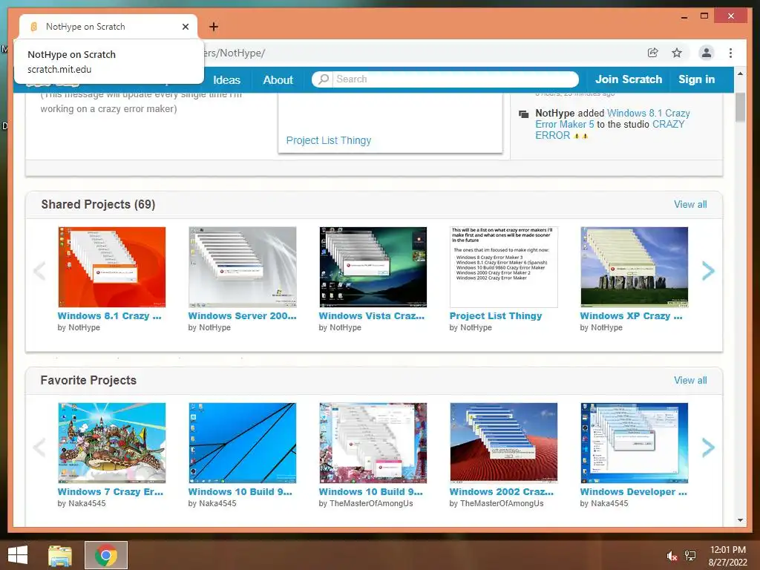This screenshot has height=570, width=760.
Task: Click Sign in
Action: [696, 79]
